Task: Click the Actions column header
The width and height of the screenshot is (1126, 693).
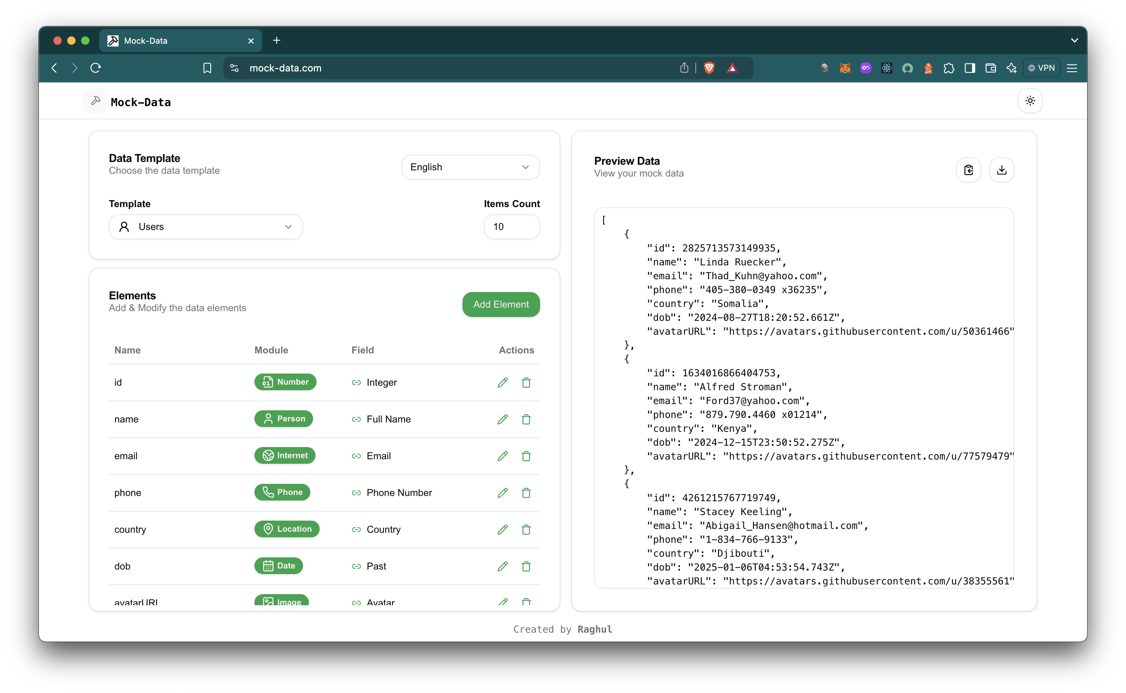Action: (516, 350)
